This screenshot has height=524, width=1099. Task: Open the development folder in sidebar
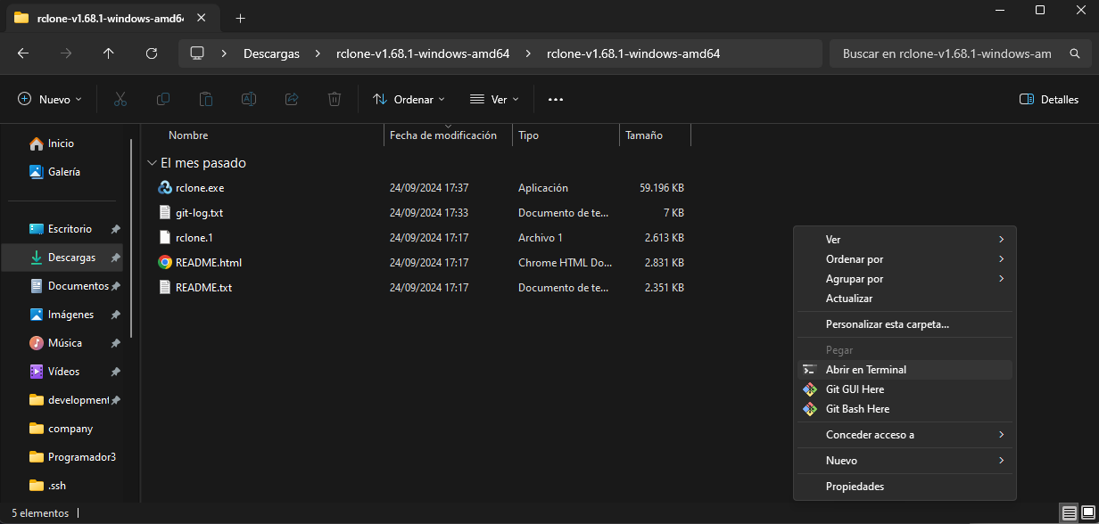pos(78,400)
